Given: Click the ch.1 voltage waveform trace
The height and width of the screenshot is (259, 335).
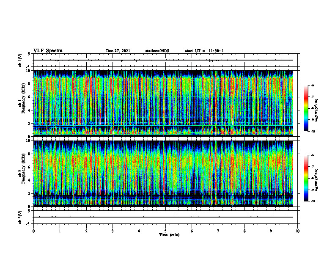Looking at the screenshot, I should pos(163,60).
